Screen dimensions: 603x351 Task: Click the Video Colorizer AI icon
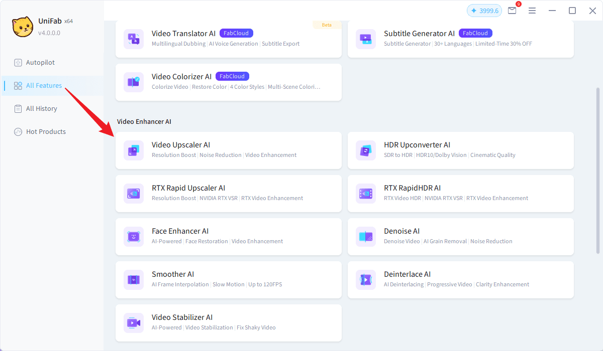tap(134, 82)
